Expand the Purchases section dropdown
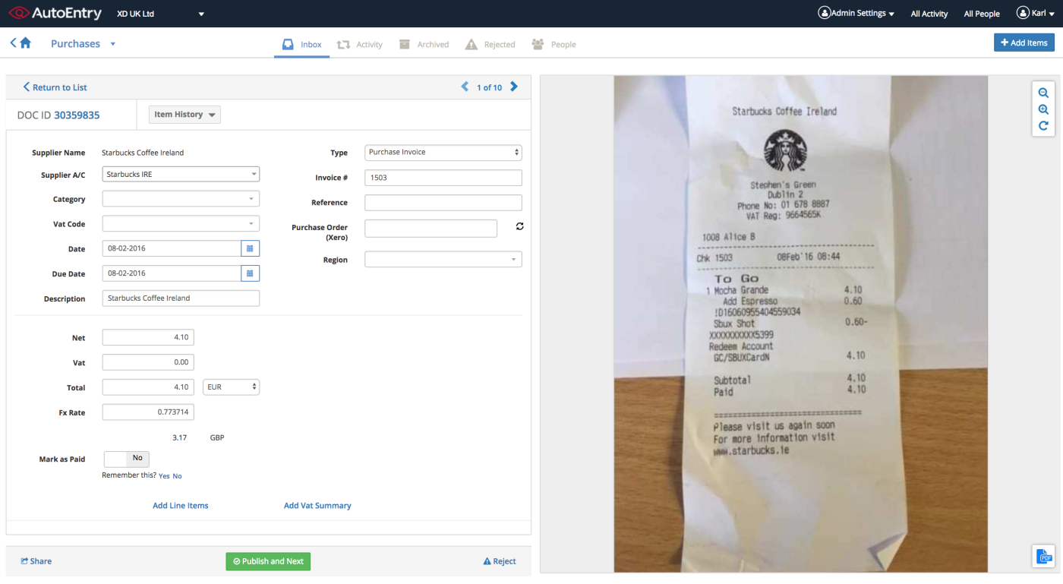This screenshot has width=1063, height=584. click(x=113, y=44)
